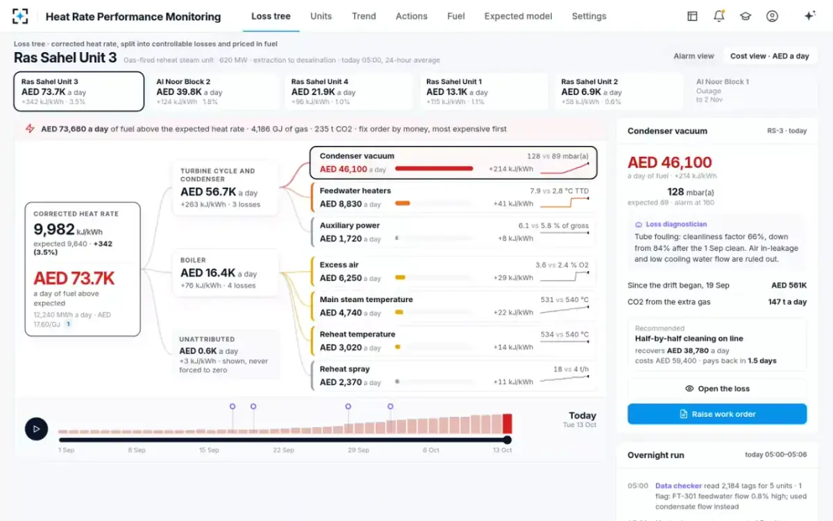This screenshot has height=521, width=833.
Task: Select the Ras Sahel Unit 1 card
Action: point(484,91)
